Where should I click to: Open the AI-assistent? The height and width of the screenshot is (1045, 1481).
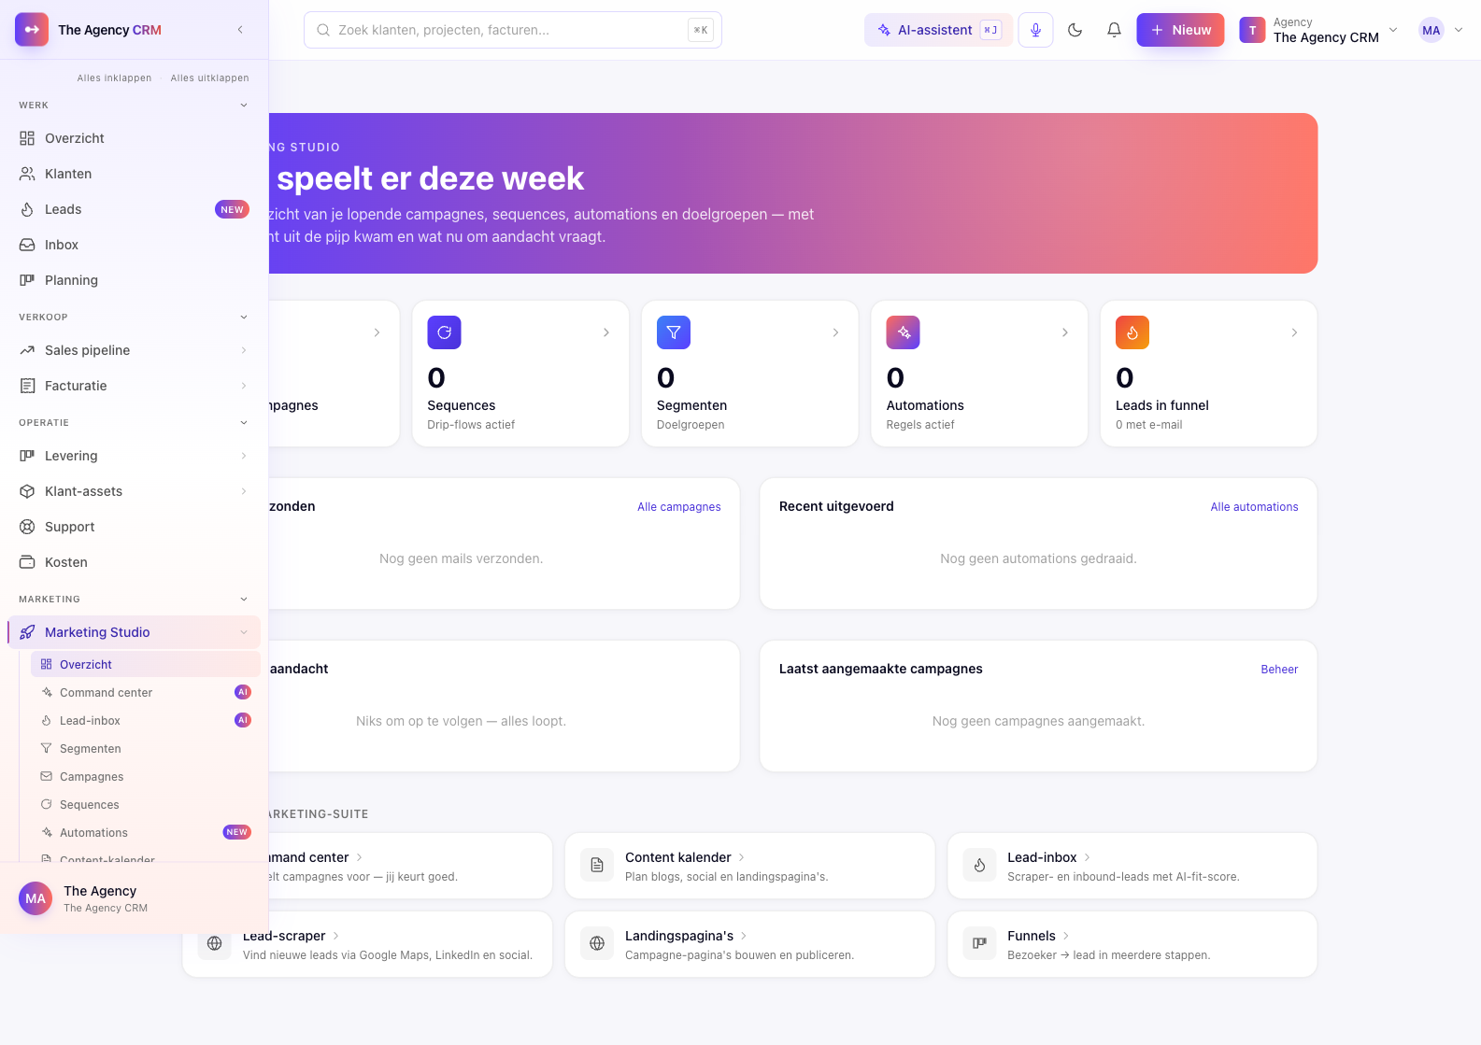click(x=938, y=30)
